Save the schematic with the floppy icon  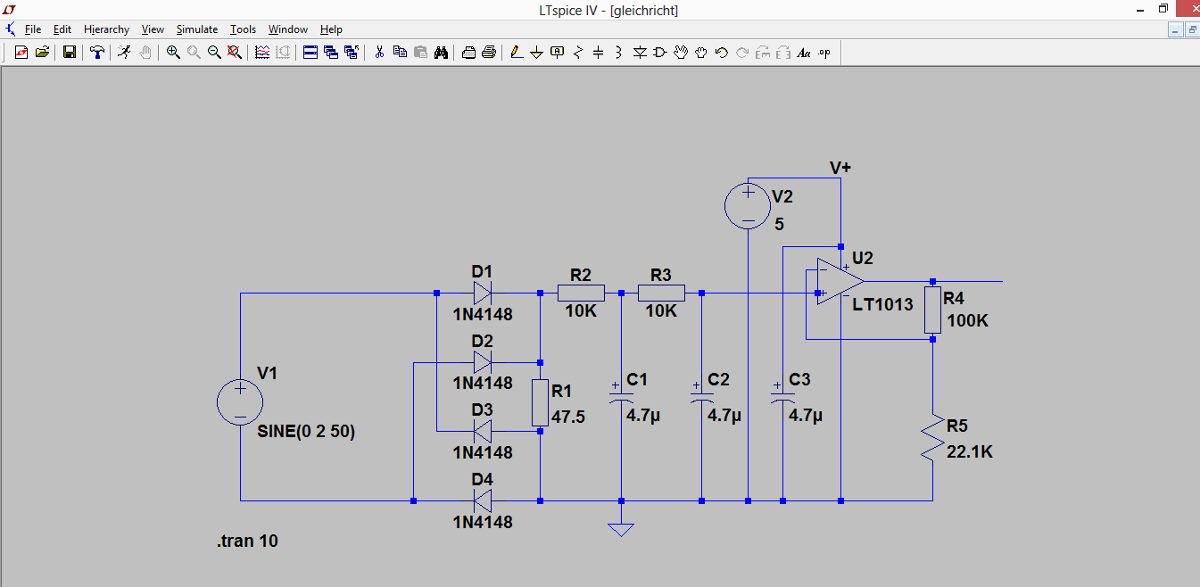coord(70,53)
